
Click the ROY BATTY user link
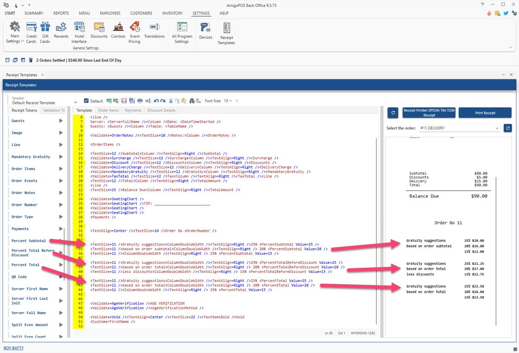point(13,348)
